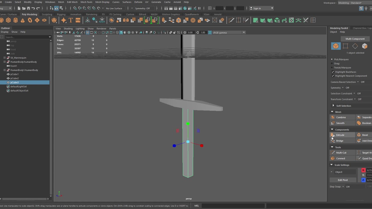Click the platonic solid shelf icon
The width and height of the screenshot is (372, 209).
point(54,20)
